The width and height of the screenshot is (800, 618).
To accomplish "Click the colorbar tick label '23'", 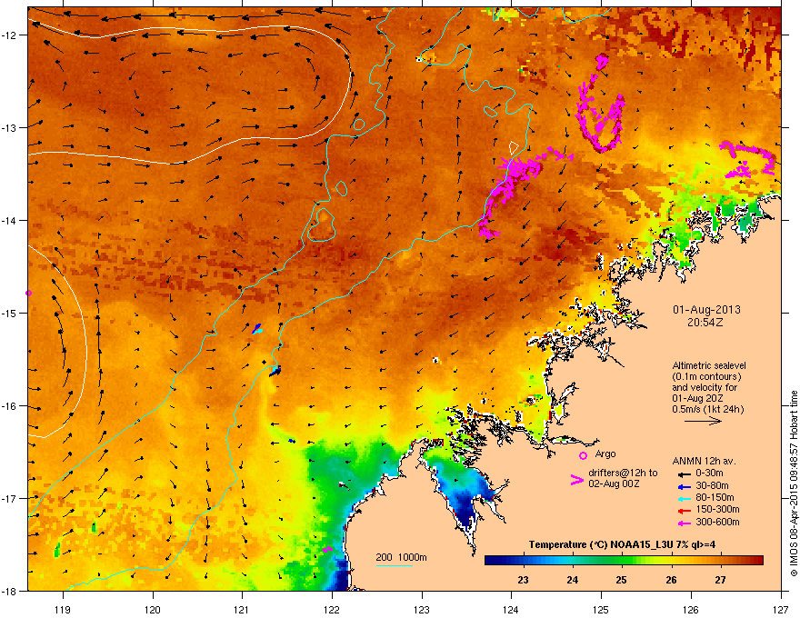I will [523, 580].
